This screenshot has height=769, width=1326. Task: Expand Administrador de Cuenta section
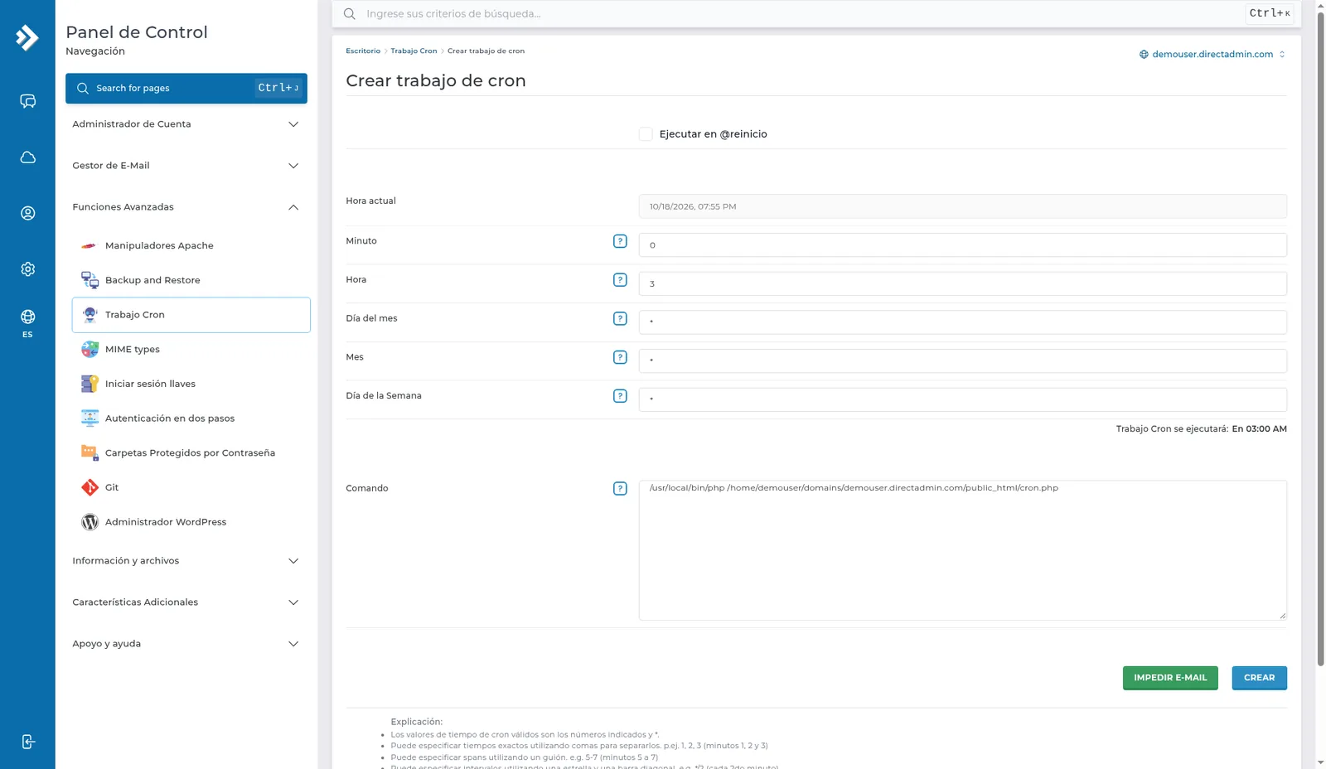pyautogui.click(x=186, y=124)
